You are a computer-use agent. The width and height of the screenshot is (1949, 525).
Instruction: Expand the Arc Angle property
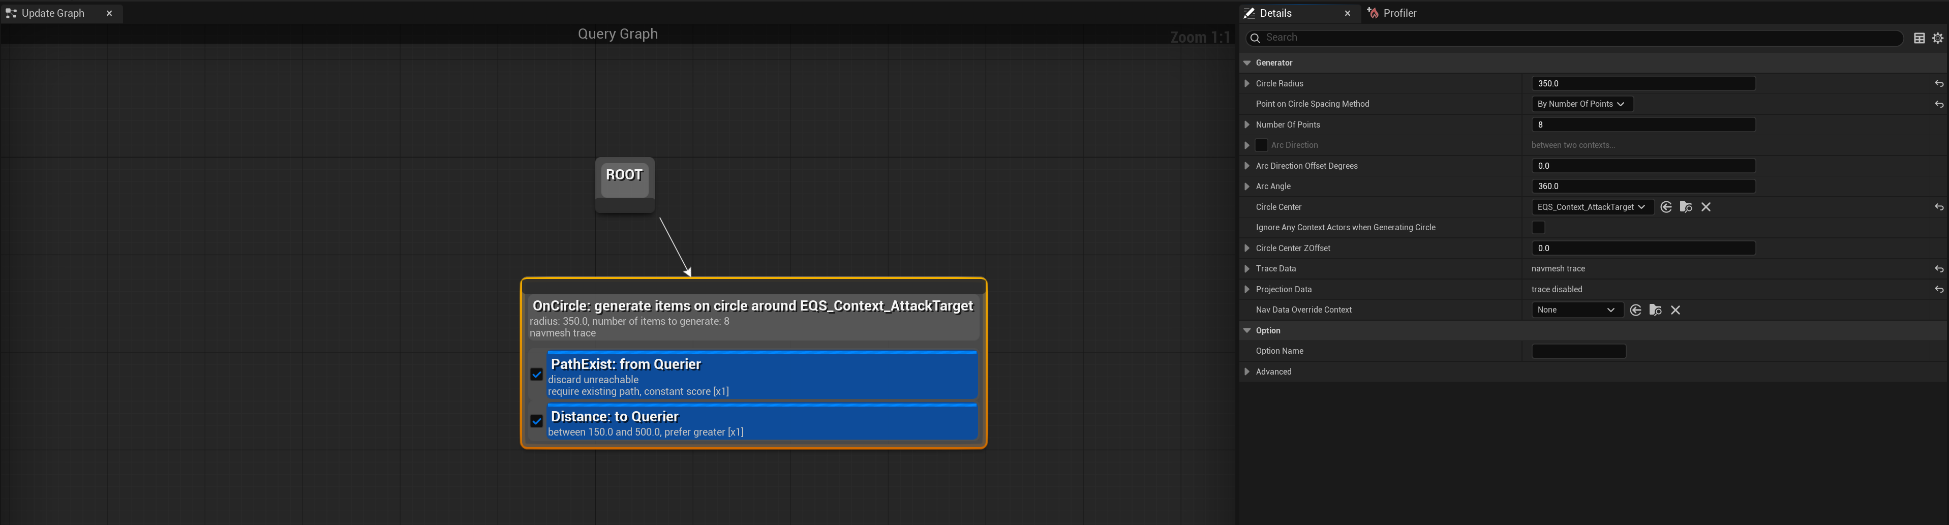tap(1247, 186)
